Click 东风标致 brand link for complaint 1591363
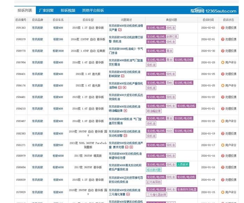Viewport: 244px width, 203px height. pyautogui.click(x=37, y=28)
